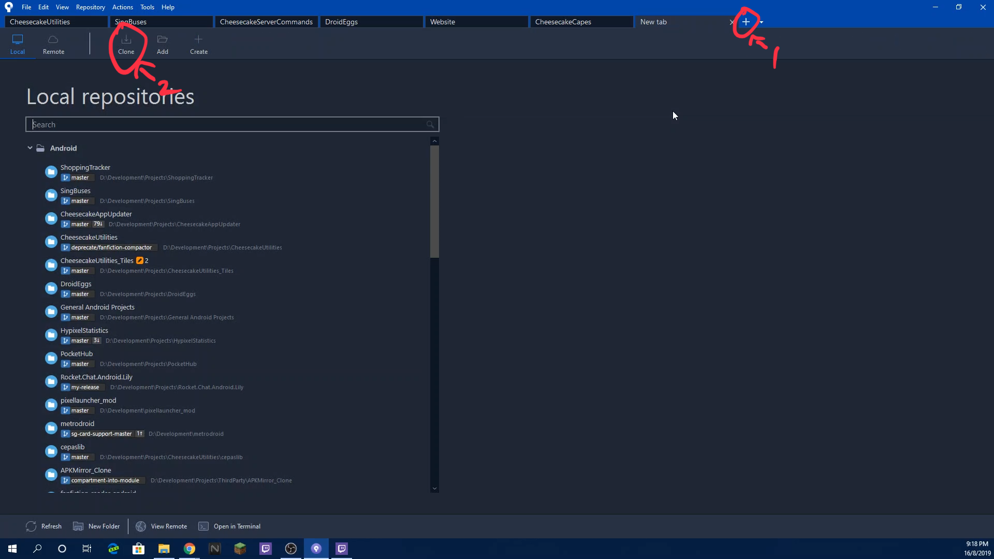Open the PocketHub repository
Viewport: 994px width, 559px height.
coord(76,354)
